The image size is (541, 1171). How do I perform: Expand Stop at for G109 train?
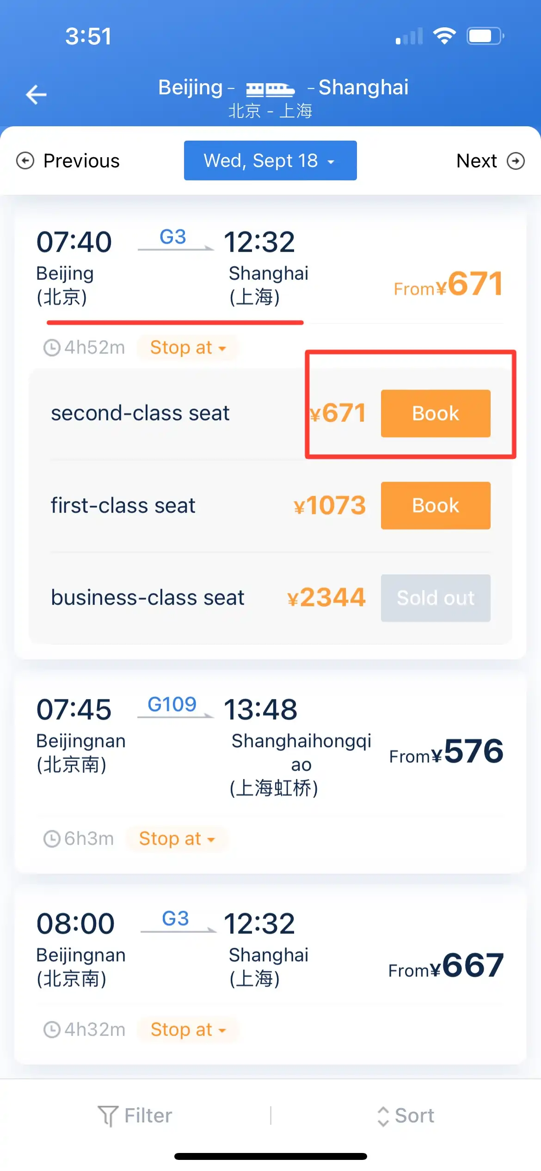tap(177, 838)
